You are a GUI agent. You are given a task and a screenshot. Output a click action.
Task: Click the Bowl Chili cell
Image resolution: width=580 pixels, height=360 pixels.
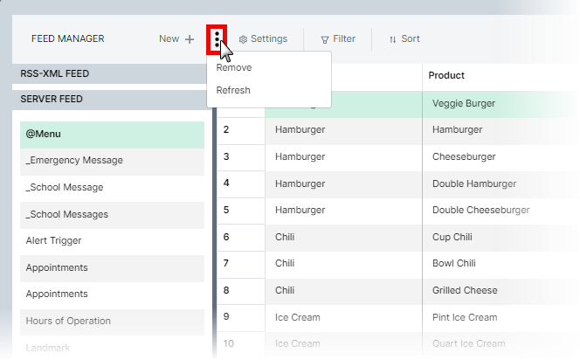(x=500, y=265)
